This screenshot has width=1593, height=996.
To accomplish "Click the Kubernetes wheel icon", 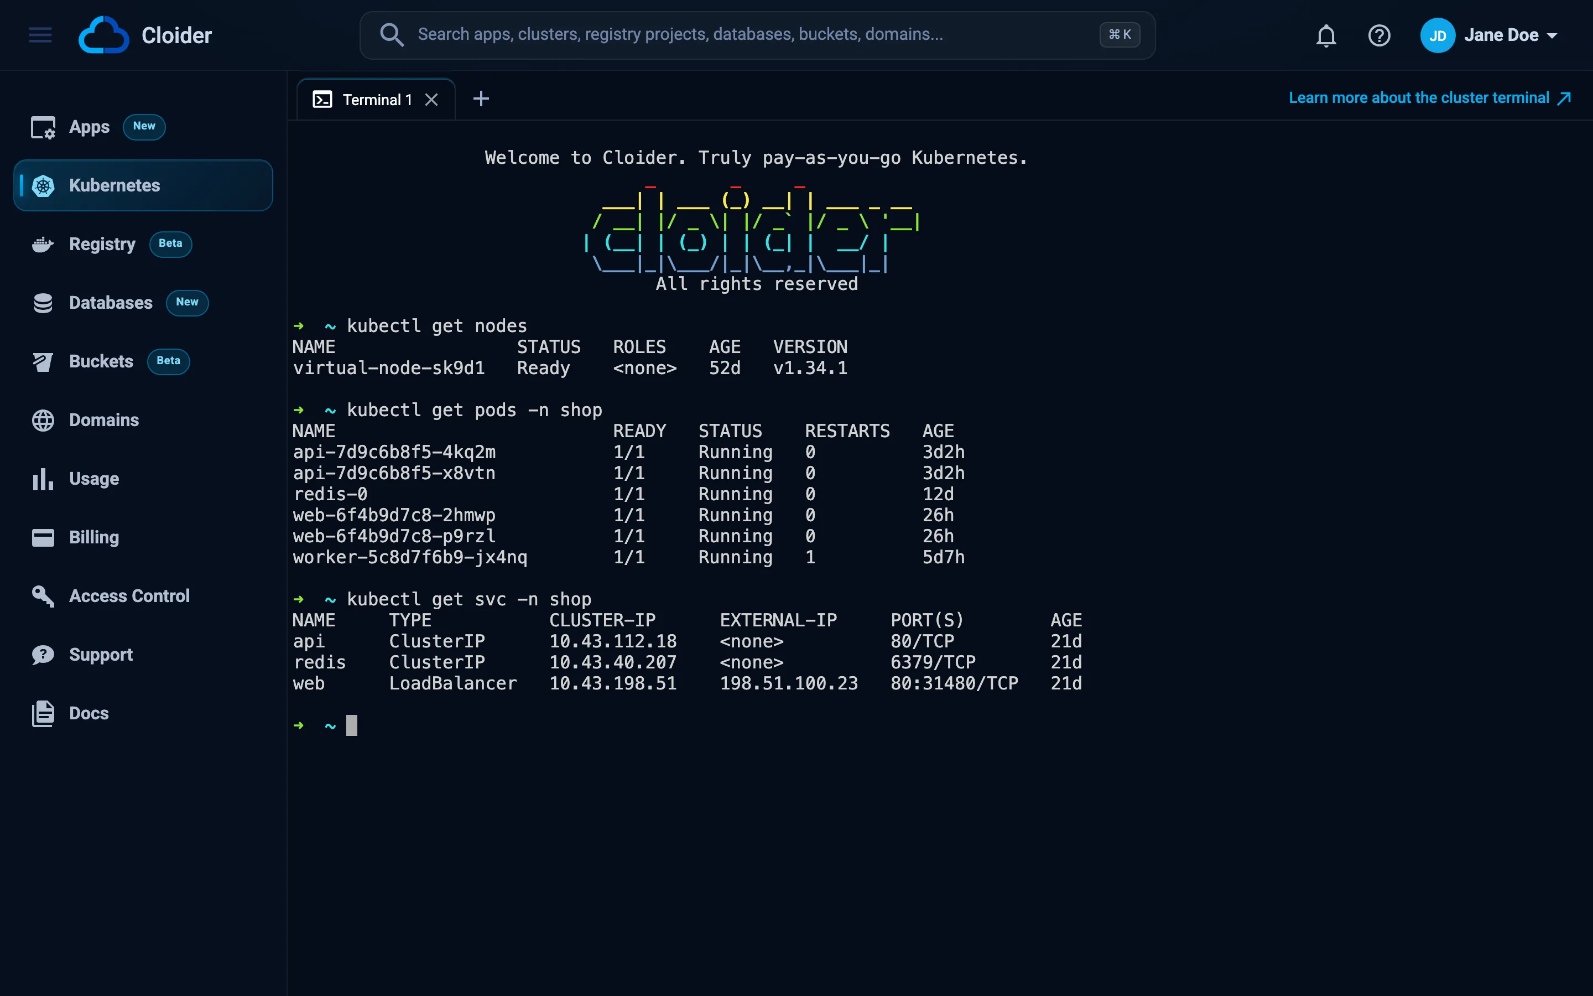I will (44, 186).
